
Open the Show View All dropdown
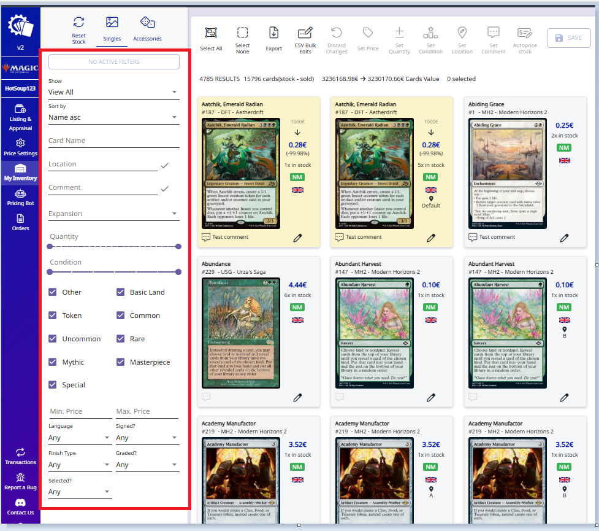pos(114,92)
